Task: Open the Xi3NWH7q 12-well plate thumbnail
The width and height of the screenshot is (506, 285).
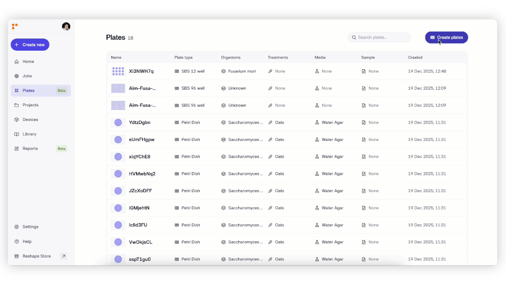Action: 118,71
